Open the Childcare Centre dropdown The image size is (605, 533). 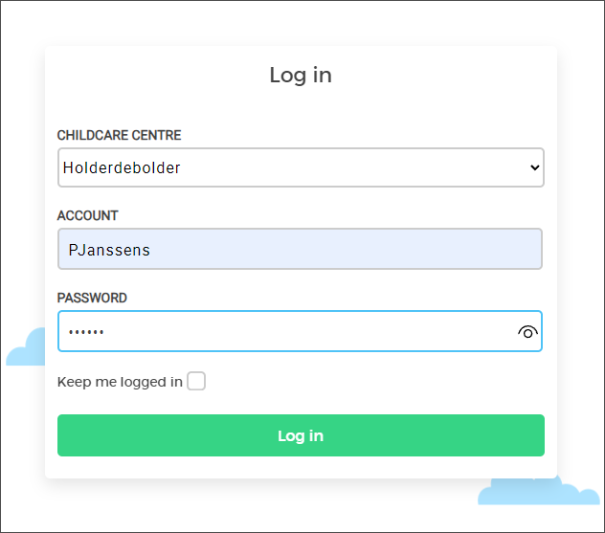pos(301,167)
